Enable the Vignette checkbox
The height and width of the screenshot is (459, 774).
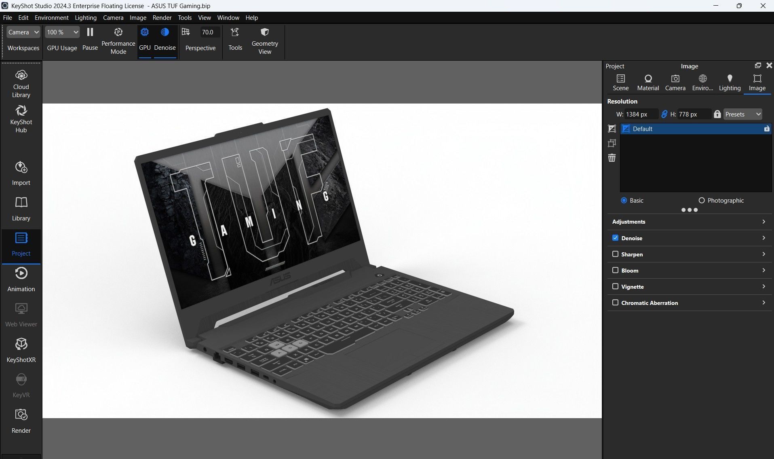click(615, 286)
